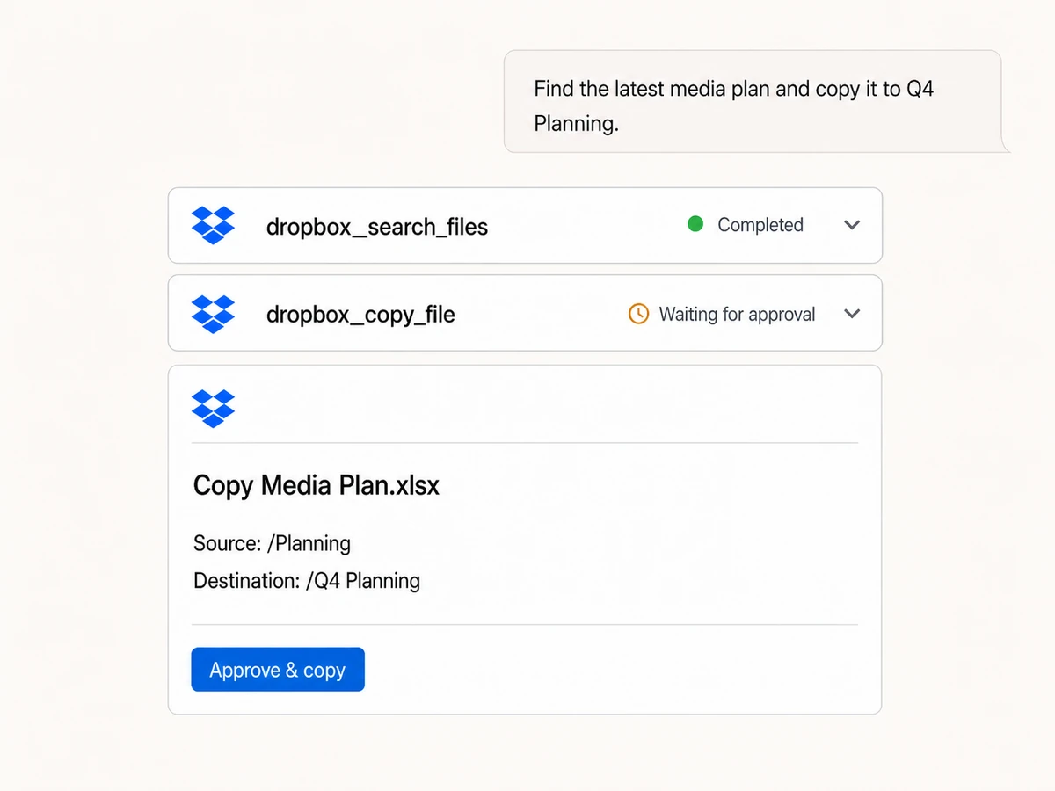This screenshot has width=1055, height=791.
Task: Click Dropbox logo atop the approval card
Action: [x=213, y=408]
